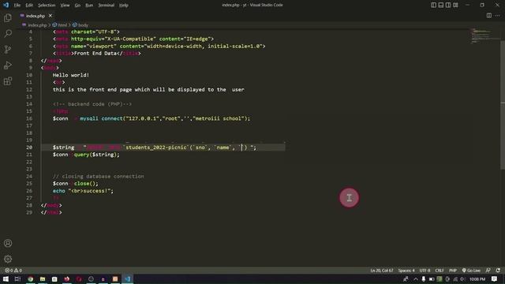Click the editor vertical scrollbar
Image resolution: width=505 pixels, height=284 pixels.
[x=503, y=105]
